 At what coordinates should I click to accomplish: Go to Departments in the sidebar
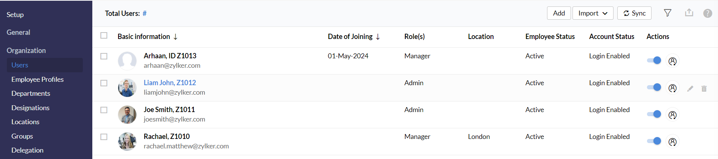[x=31, y=94]
